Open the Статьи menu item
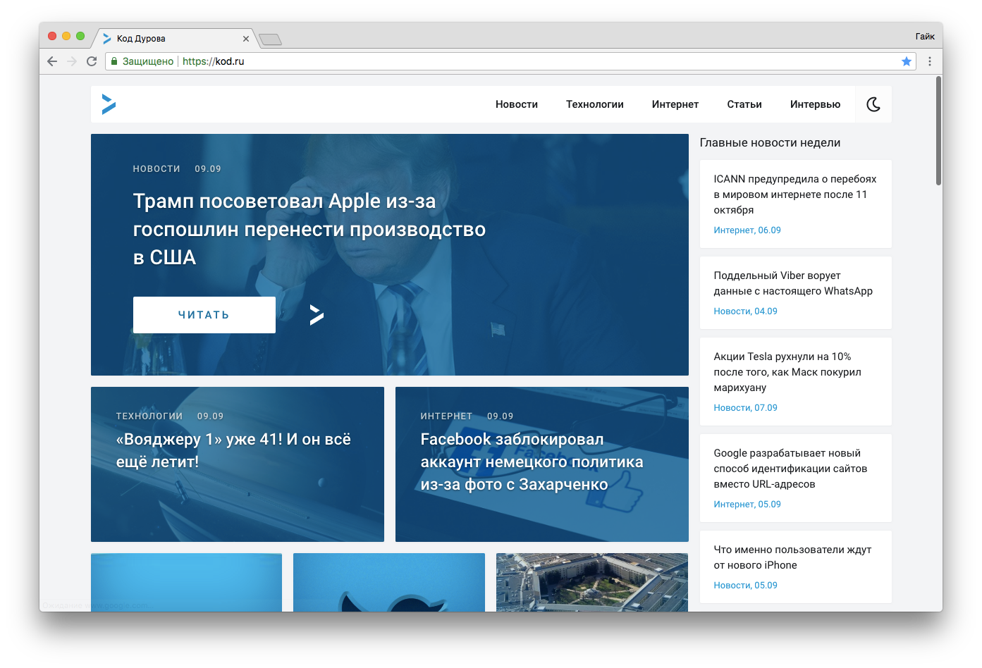 click(x=744, y=104)
